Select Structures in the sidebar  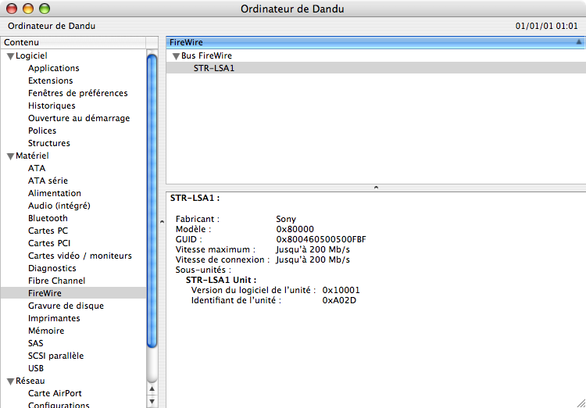[49, 143]
